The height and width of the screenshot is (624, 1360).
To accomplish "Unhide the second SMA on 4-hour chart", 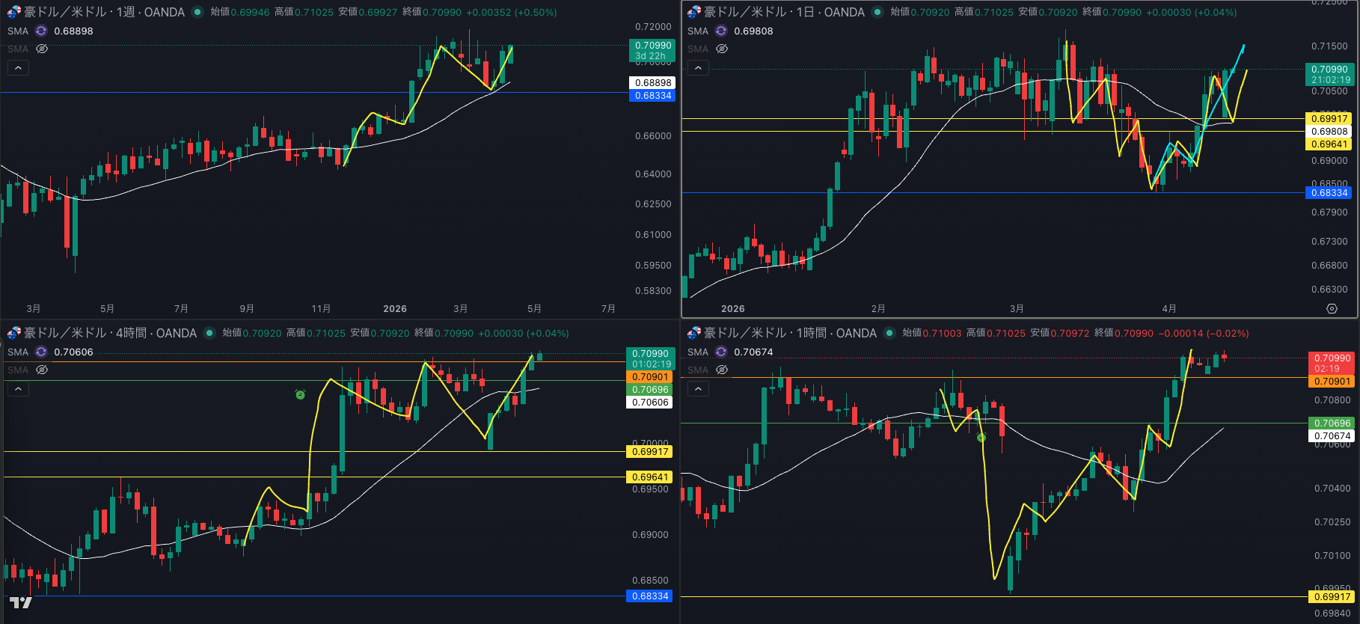I will click(42, 370).
